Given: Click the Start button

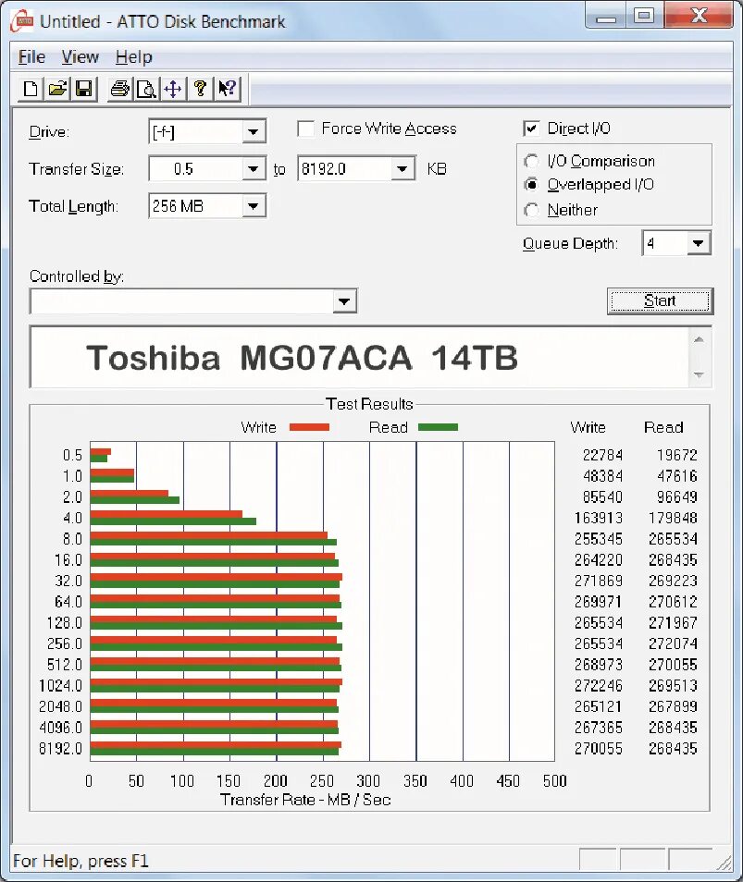Looking at the screenshot, I should click(x=660, y=301).
